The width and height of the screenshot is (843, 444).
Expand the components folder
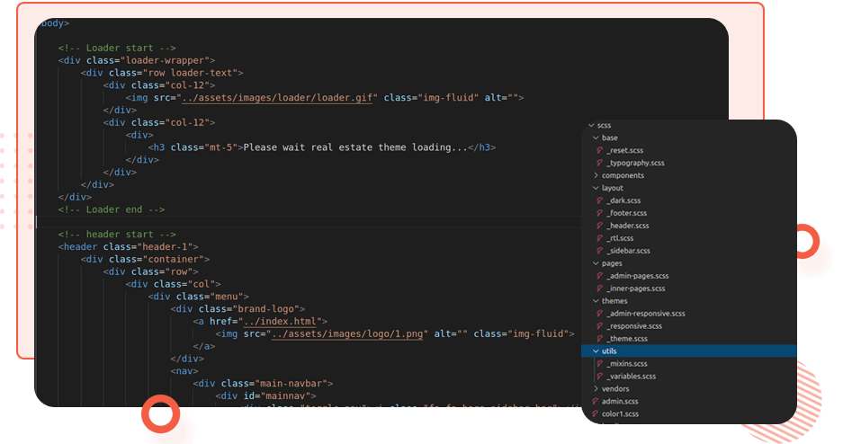coord(596,175)
